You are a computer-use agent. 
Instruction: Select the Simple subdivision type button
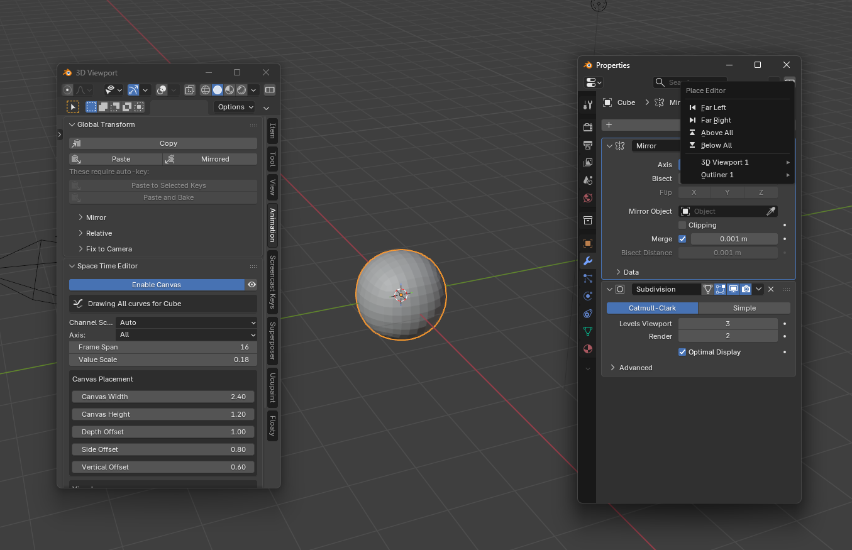[x=744, y=308]
